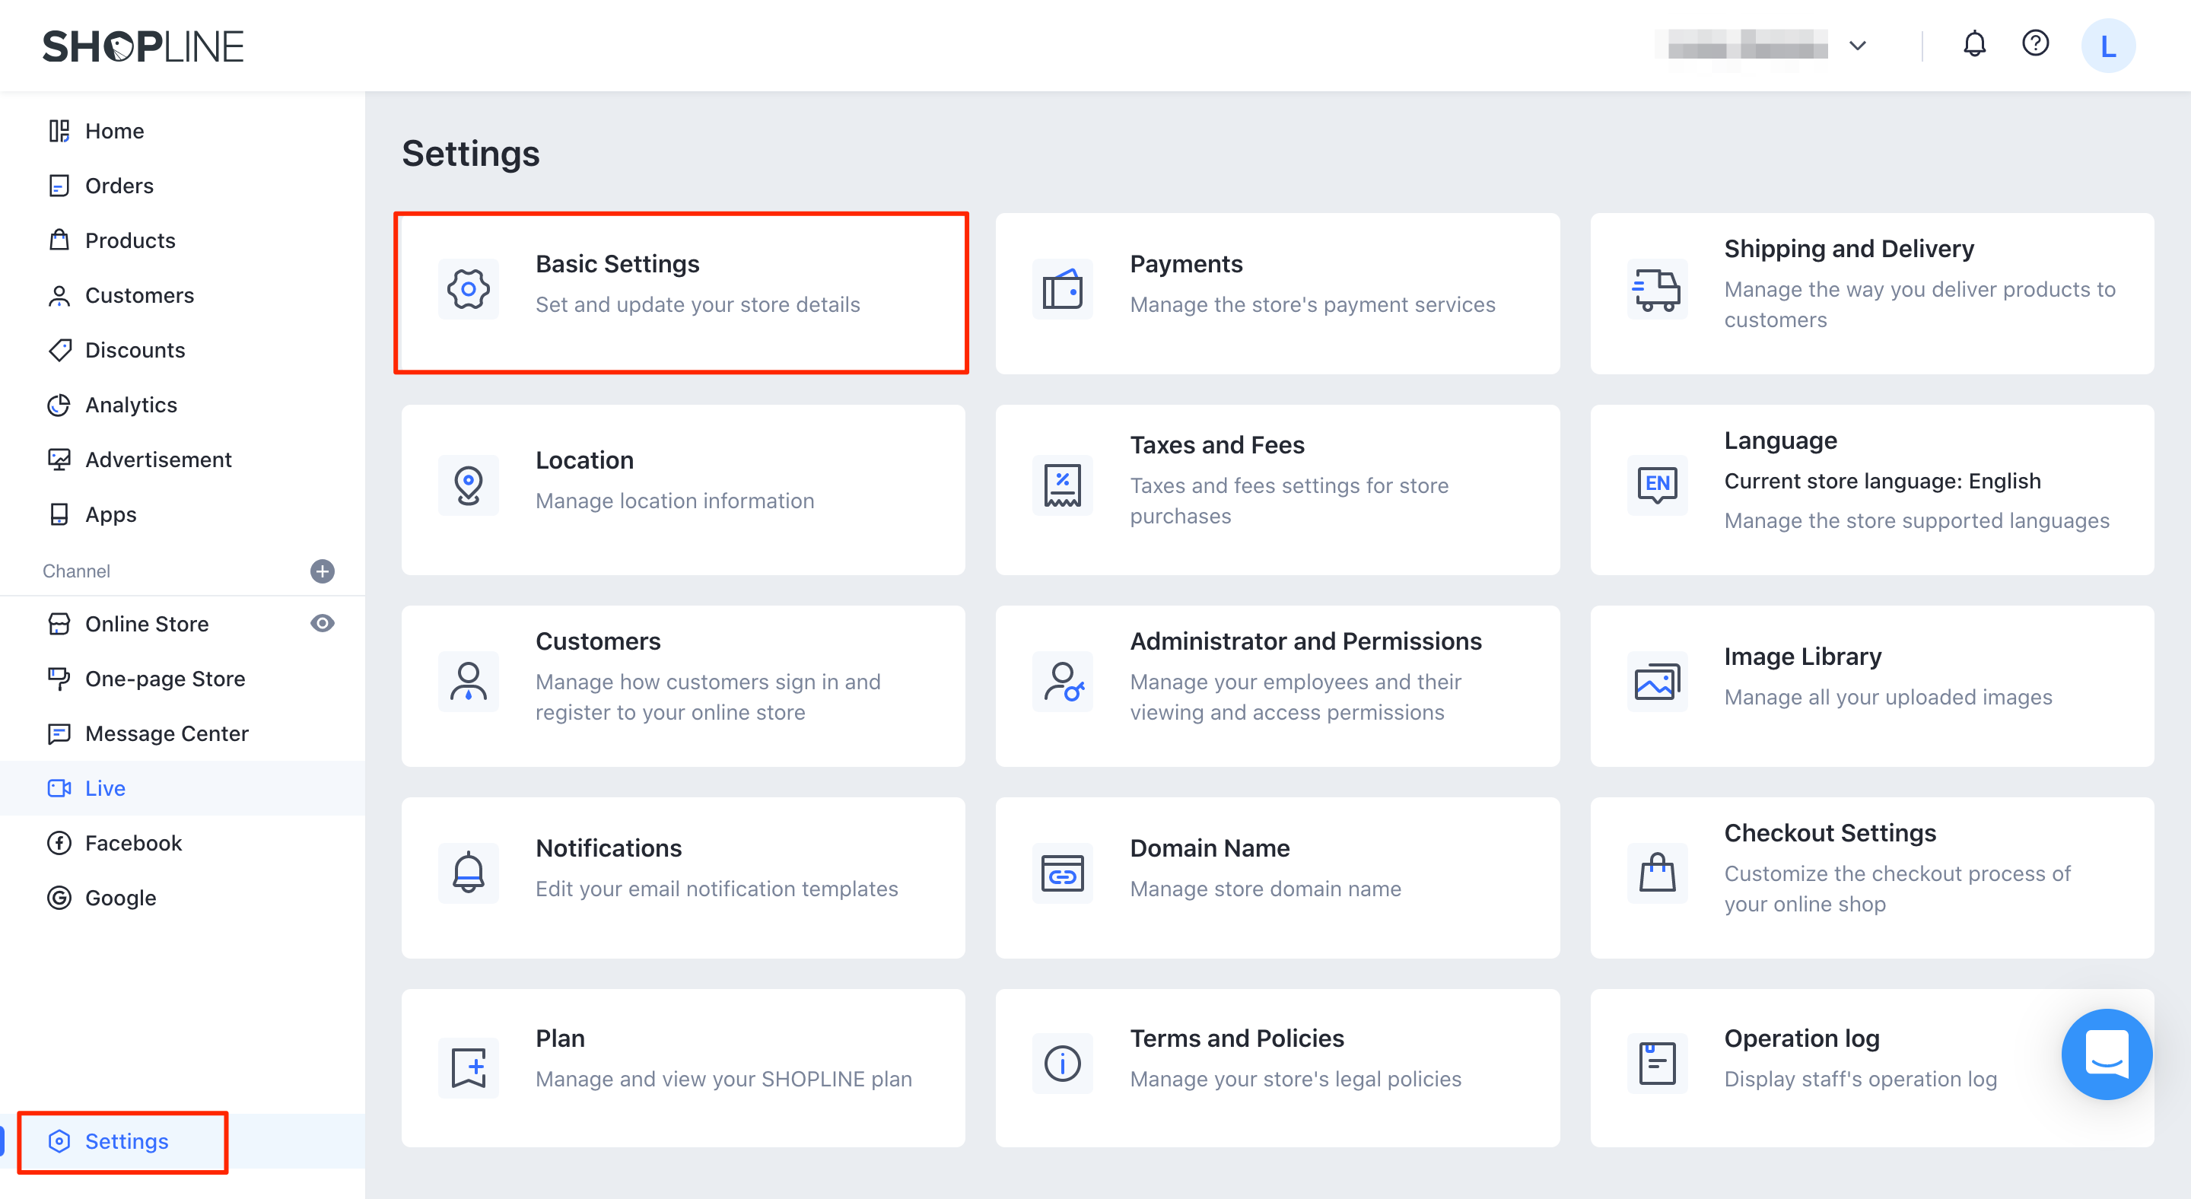
Task: Go to Analytics in sidebar
Action: [x=131, y=405]
